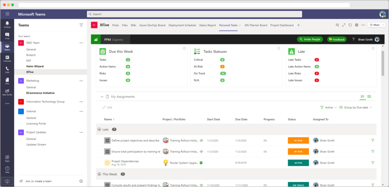Click Edit in assignments toolbar
The width and height of the screenshot is (389, 187).
[108, 108]
